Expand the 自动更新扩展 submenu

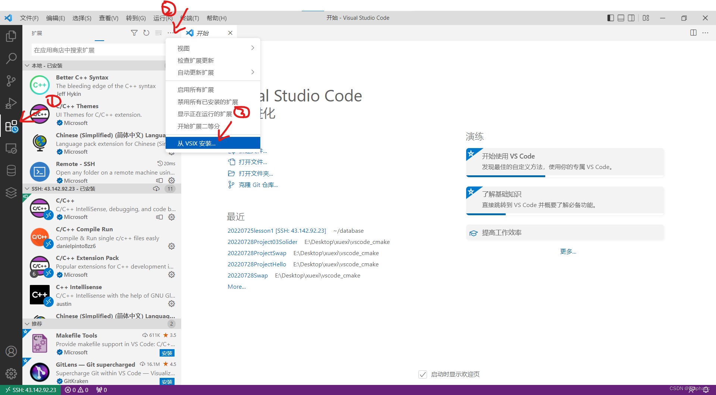pos(213,72)
